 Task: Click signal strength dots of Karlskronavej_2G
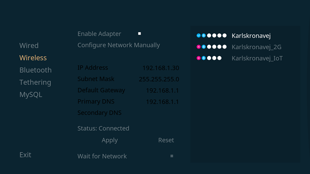point(217,47)
